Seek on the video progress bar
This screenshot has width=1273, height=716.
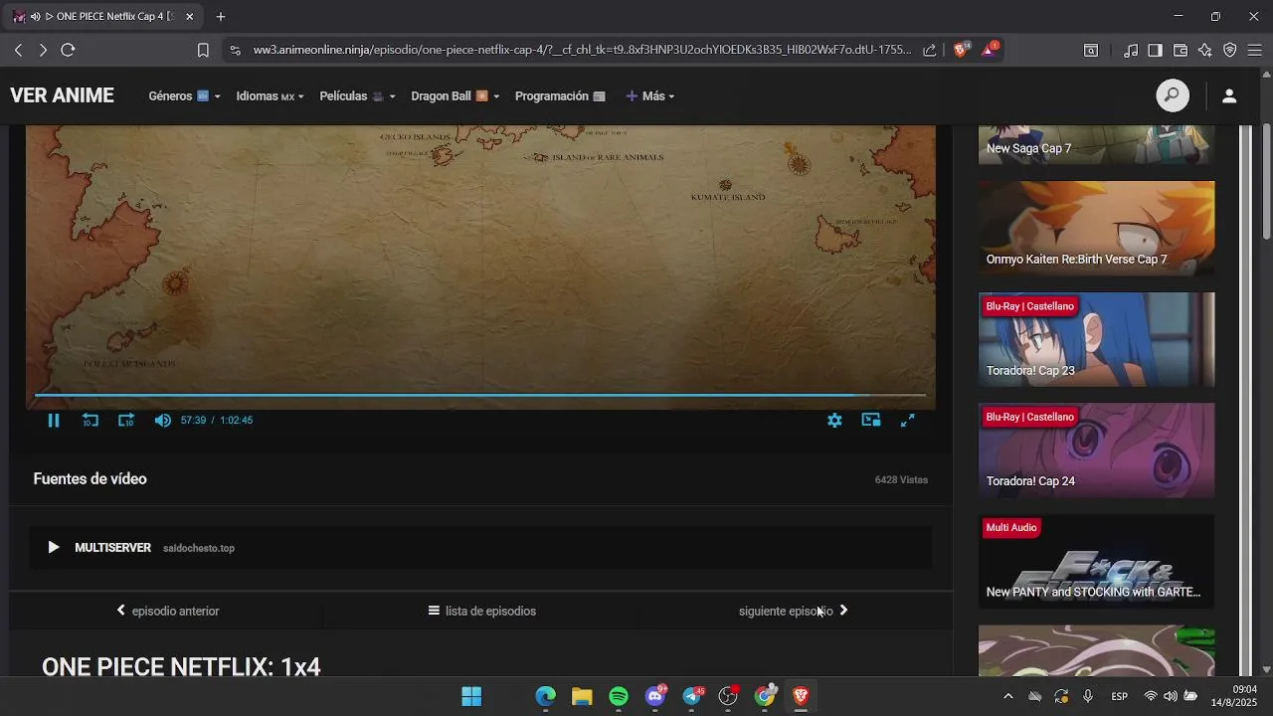479,396
